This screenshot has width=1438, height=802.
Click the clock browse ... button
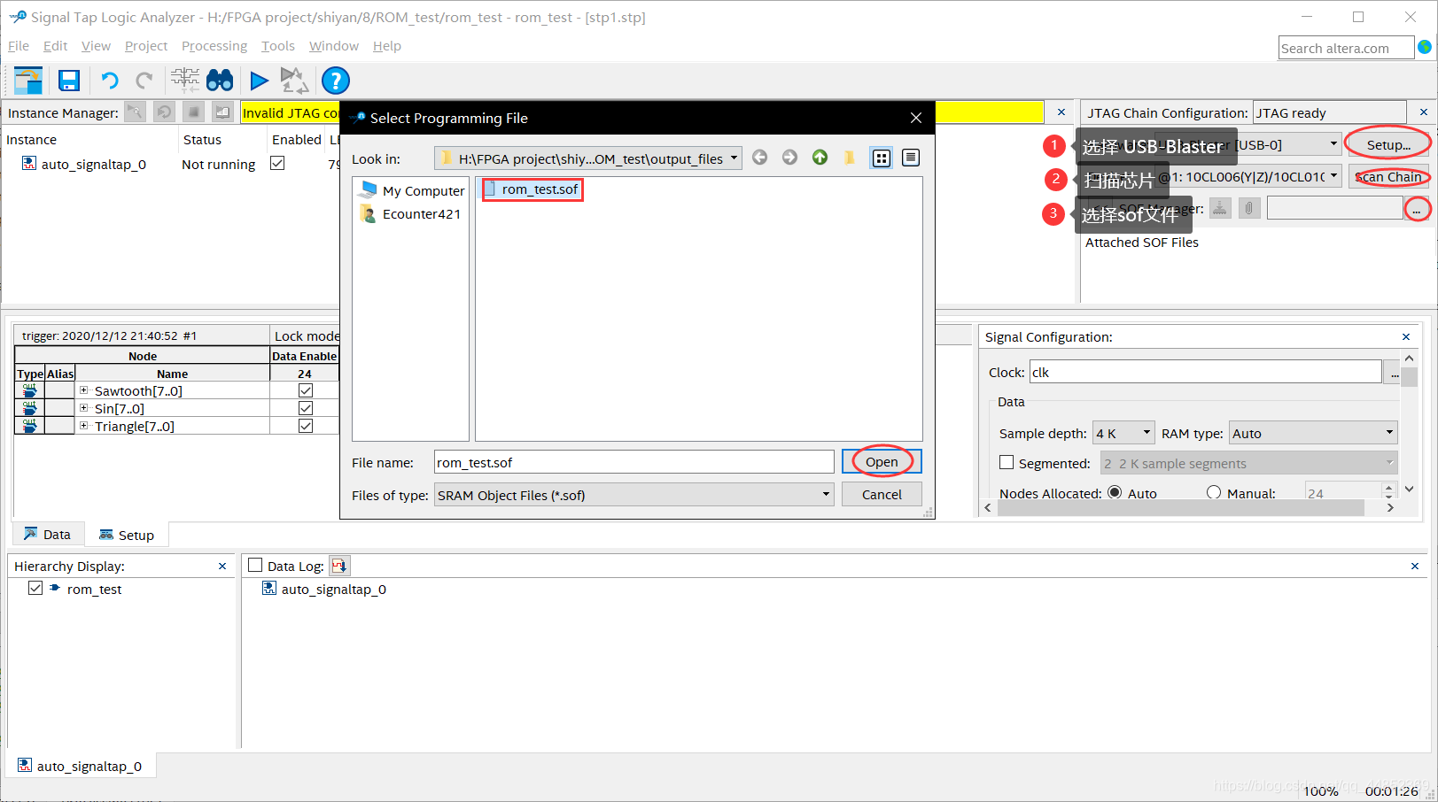coord(1394,373)
